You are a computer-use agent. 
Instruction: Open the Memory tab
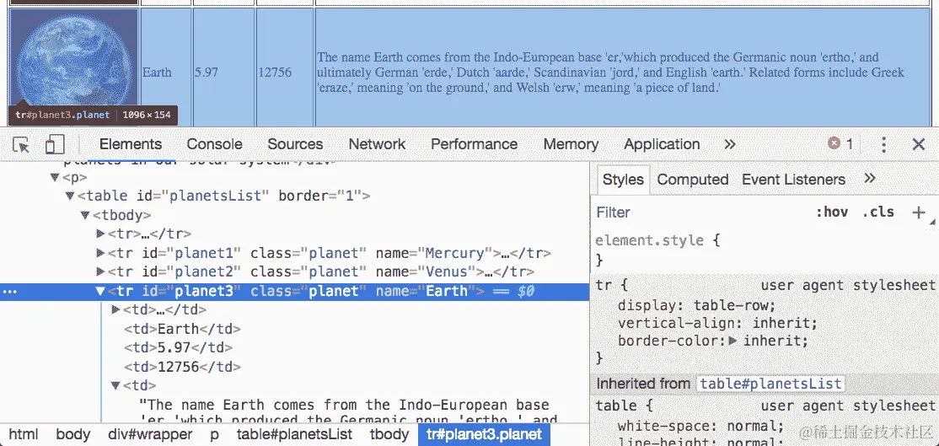[571, 144]
